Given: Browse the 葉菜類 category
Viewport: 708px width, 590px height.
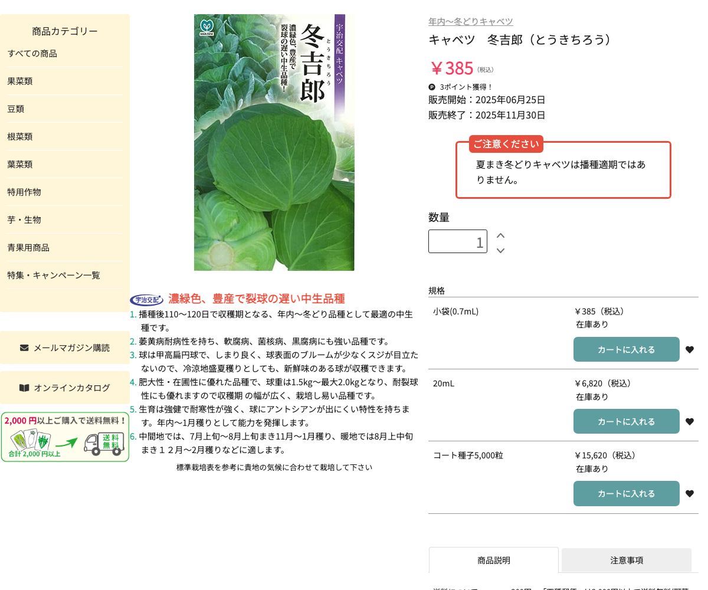Looking at the screenshot, I should coord(20,165).
